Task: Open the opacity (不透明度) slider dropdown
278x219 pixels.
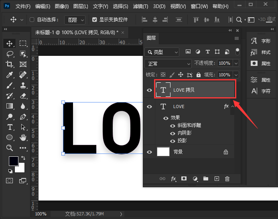Action: pos(236,63)
